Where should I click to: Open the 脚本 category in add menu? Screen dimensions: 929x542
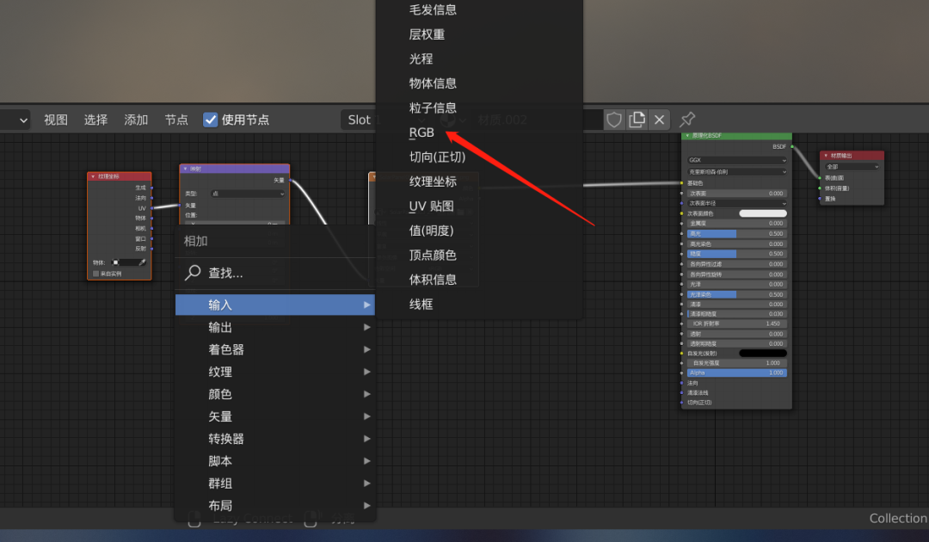275,461
